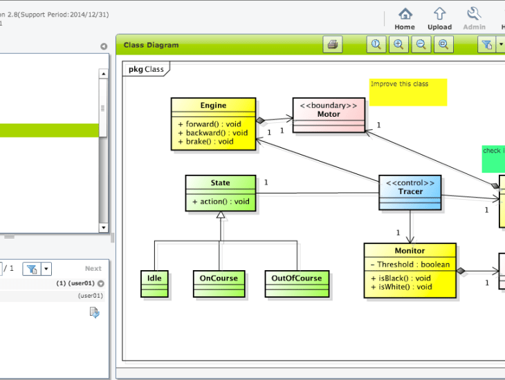Open the diagram filter dropdown arrow

[501, 45]
